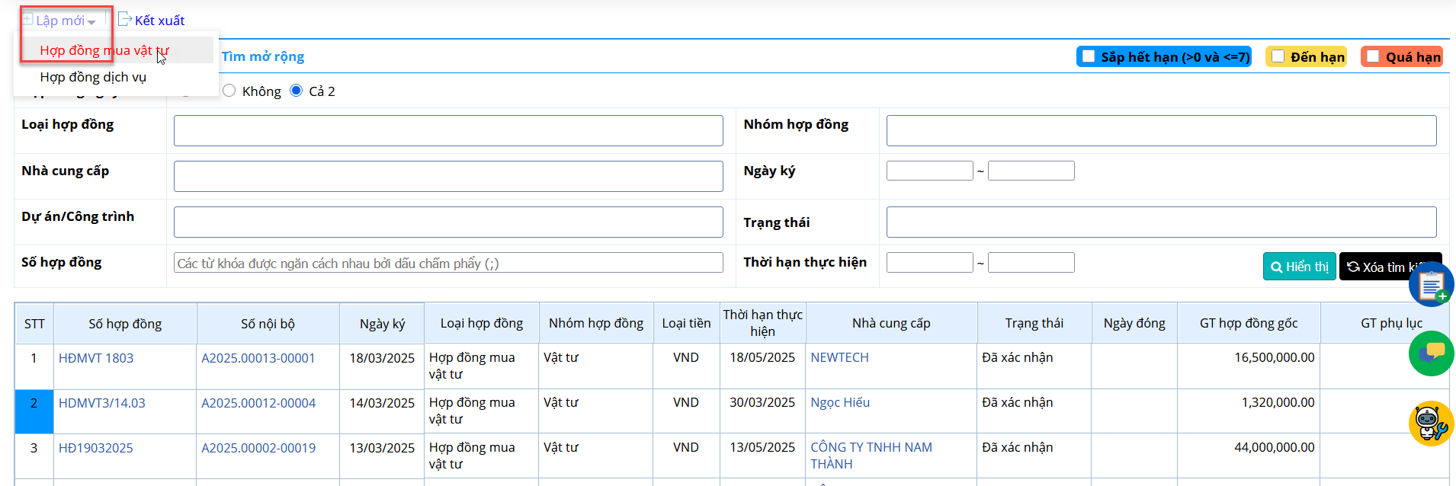Click the Loại tiền column header
This screenshot has height=486, width=1456.
(686, 323)
